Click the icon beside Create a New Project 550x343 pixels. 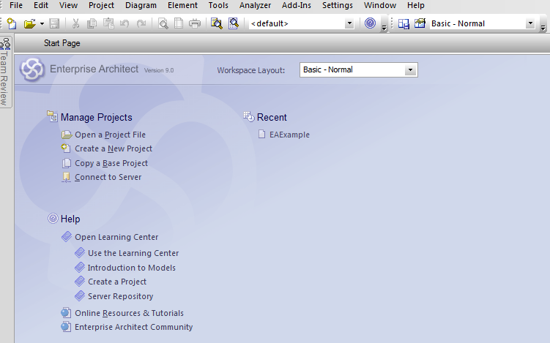point(66,148)
